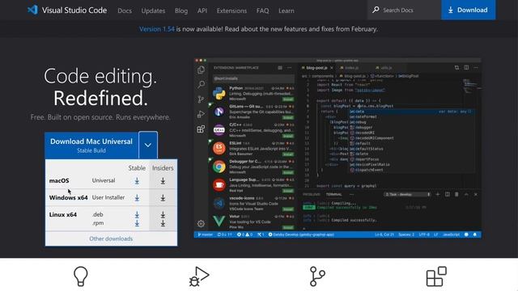The height and width of the screenshot is (291, 518).
Task: Download Linux x64 .rpm Insiders package
Action: coord(163,223)
